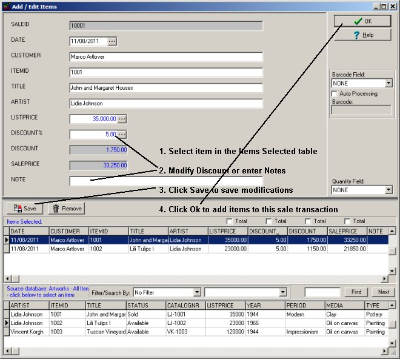400x359 pixels.
Task: Click the Save button
Action: pos(25,209)
